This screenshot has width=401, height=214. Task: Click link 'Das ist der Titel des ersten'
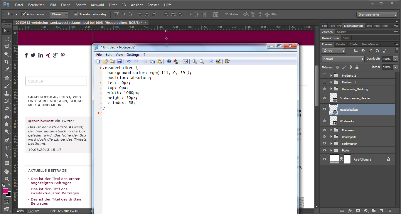(55, 179)
